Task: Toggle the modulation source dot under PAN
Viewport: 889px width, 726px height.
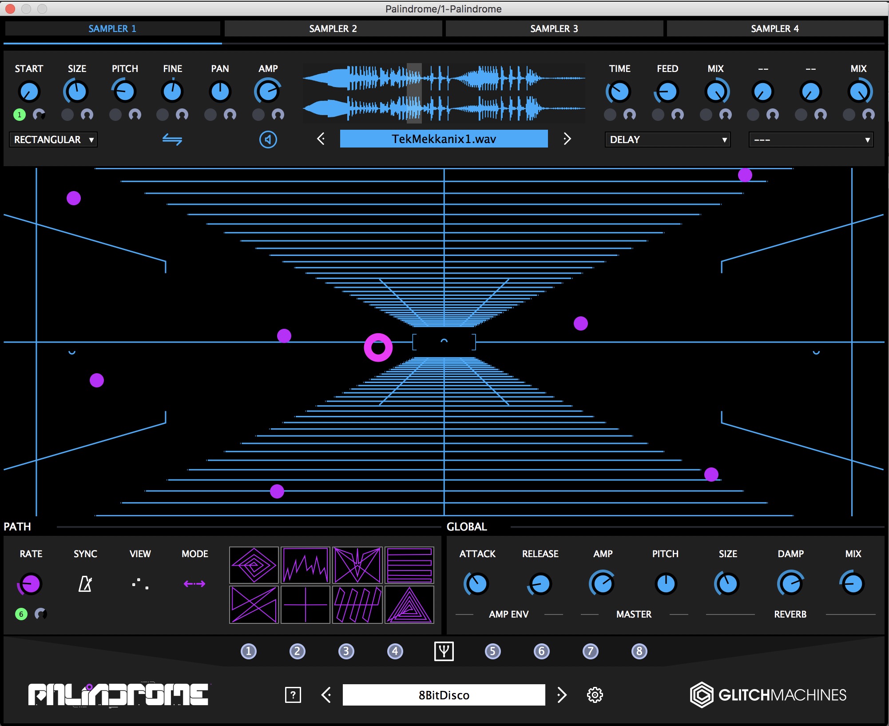Action: tap(210, 115)
